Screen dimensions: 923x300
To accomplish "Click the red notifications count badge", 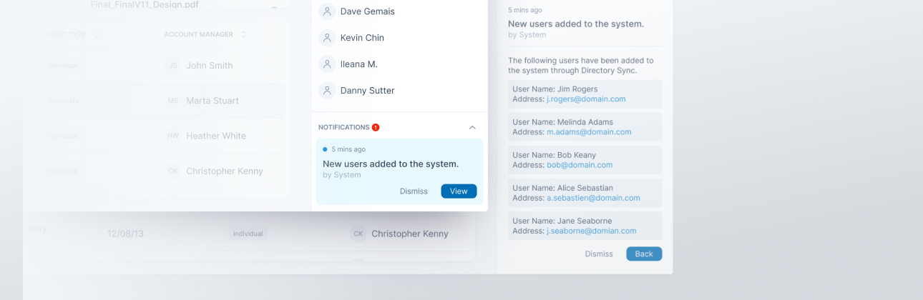I will (376, 127).
